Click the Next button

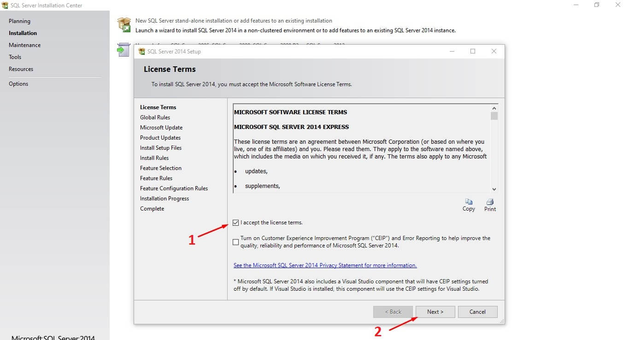click(x=435, y=312)
